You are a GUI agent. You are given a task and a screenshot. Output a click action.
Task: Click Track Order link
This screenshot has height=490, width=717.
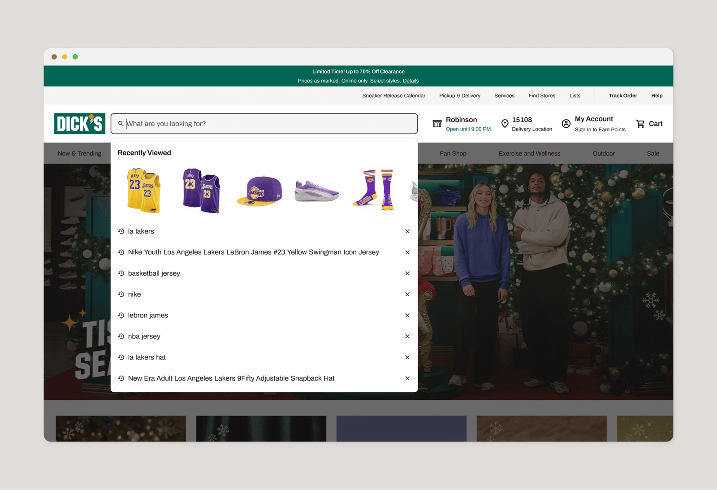coord(622,96)
